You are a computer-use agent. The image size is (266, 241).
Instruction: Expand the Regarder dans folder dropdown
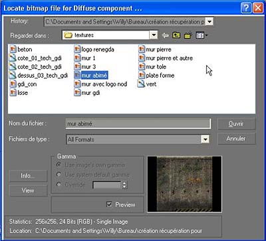pos(154,35)
